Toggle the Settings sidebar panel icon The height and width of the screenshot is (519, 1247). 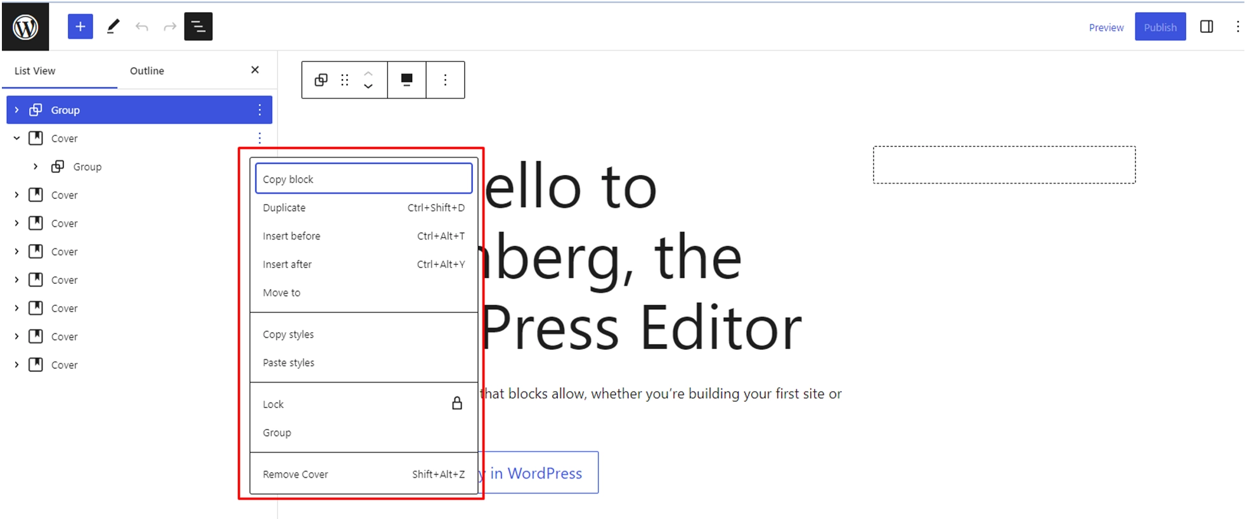[x=1206, y=27]
